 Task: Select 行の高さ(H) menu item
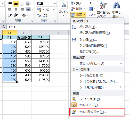coord(98,27)
